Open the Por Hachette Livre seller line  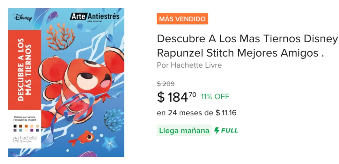click(x=189, y=65)
